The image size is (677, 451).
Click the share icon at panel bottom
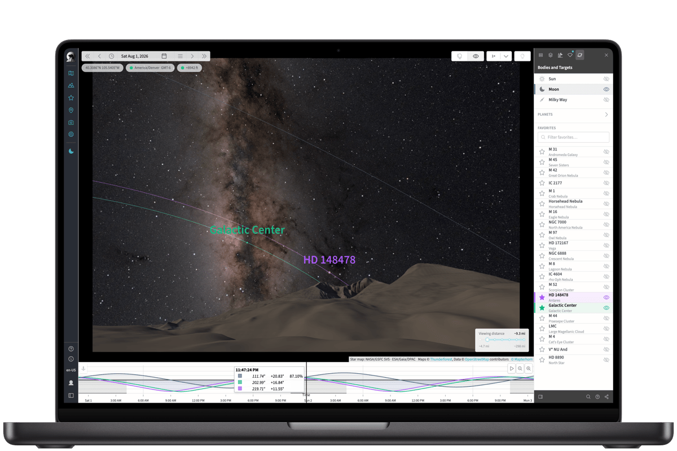click(606, 397)
